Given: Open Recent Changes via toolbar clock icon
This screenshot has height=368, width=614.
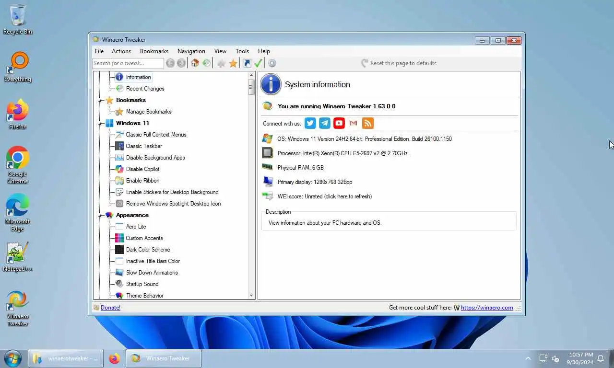Looking at the screenshot, I should point(206,63).
